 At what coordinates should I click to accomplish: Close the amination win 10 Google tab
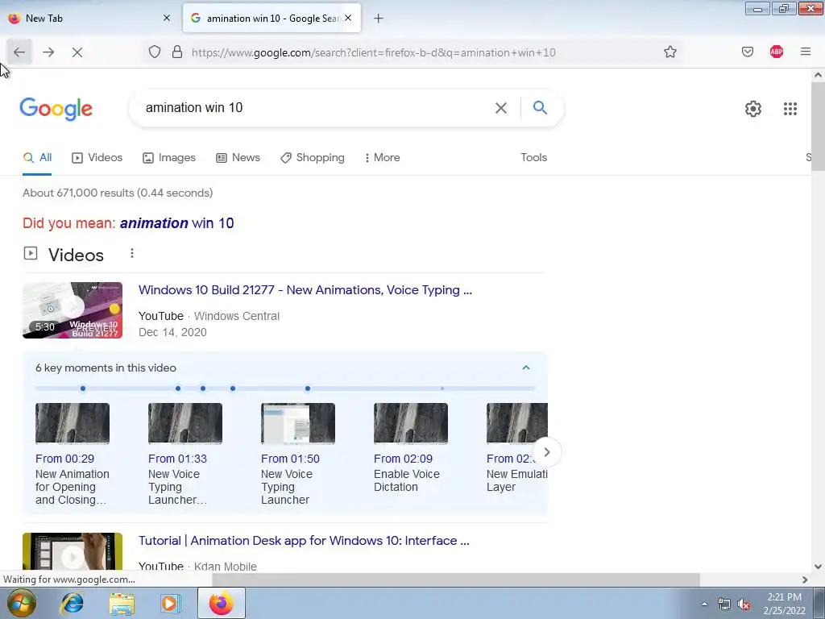click(348, 18)
